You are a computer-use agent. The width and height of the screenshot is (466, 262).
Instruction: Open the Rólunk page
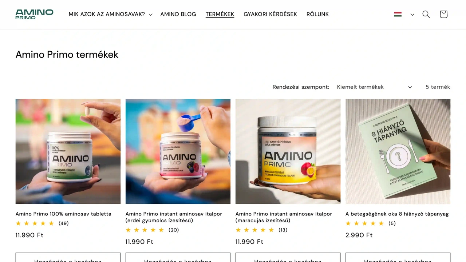click(x=317, y=14)
